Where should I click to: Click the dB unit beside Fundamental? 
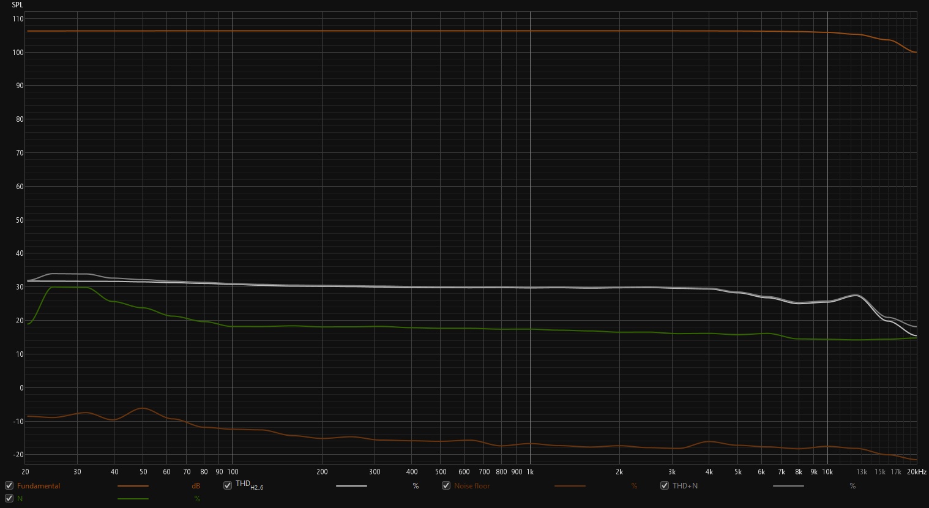(x=196, y=486)
